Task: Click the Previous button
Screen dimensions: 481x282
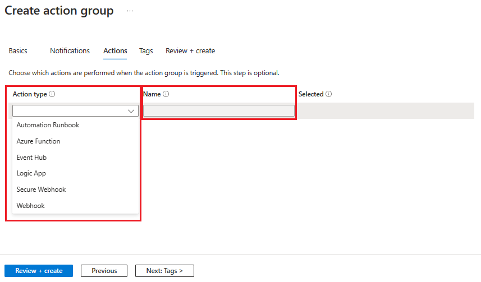Action: click(x=104, y=271)
